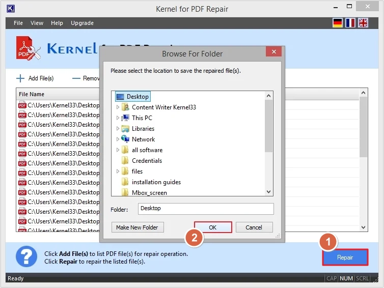Click the Network globe icon
Image resolution: width=384 pixels, height=288 pixels.
point(125,139)
